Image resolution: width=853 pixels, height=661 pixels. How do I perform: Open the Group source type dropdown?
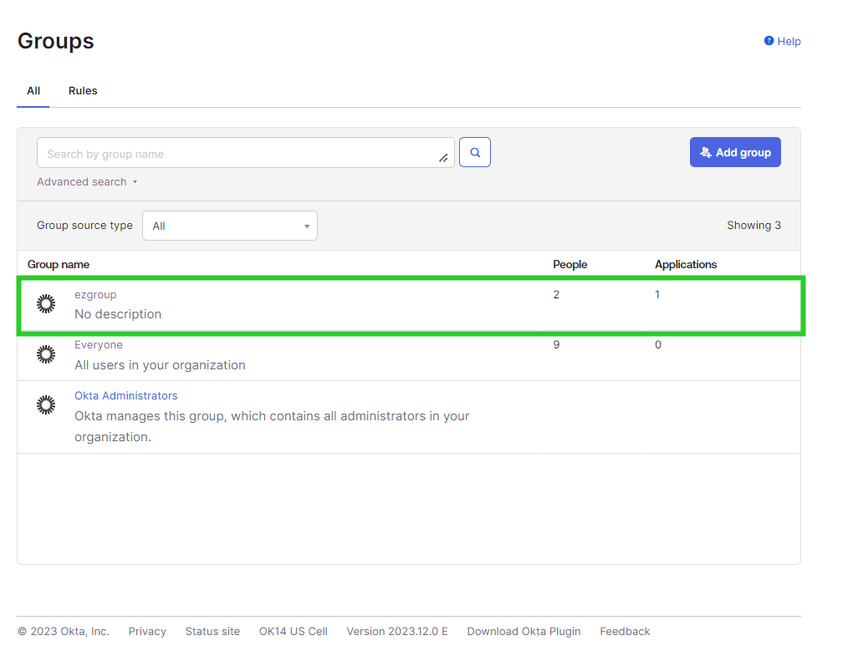tap(230, 226)
